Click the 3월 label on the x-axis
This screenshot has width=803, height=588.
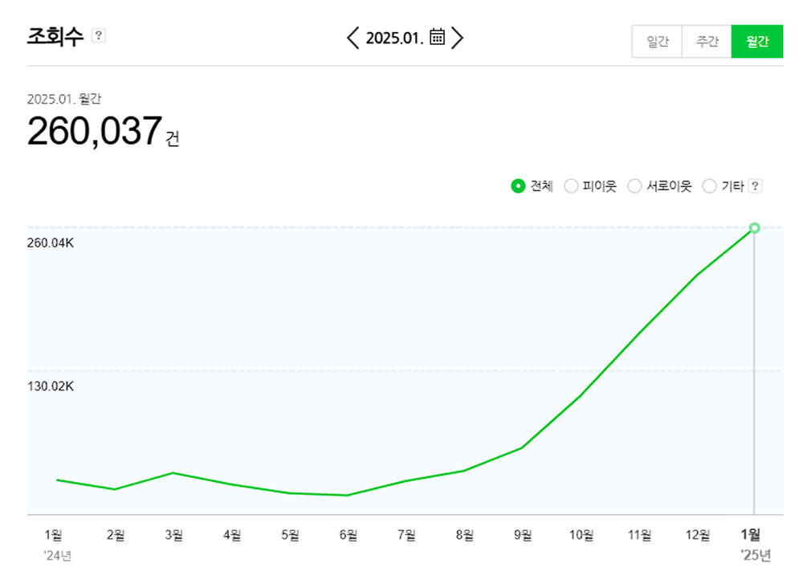coord(173,535)
